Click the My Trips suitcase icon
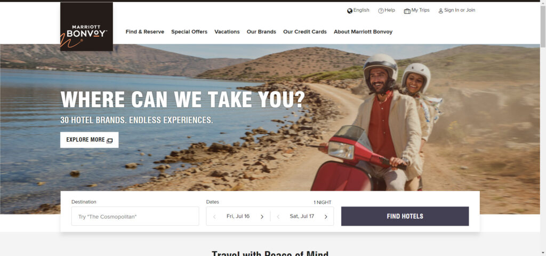Viewport: 546px width, 256px height. click(407, 11)
